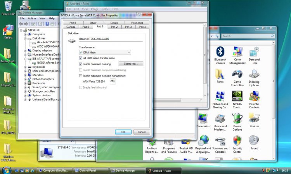
Task: Open Phone and Modem options icon
Action: pos(220,122)
